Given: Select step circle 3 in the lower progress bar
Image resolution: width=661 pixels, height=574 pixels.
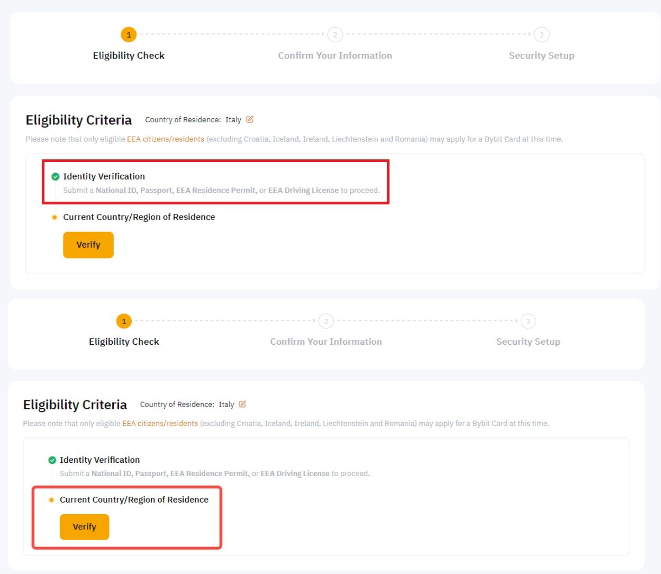Looking at the screenshot, I should tap(528, 321).
